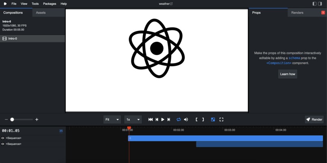327x163 pixels.
Task: Switch to the Compositions tab
Action: (16, 13)
